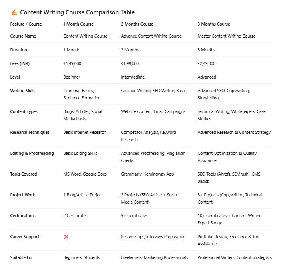
Task: Select the Tools Covered row label
Action: 24,174
